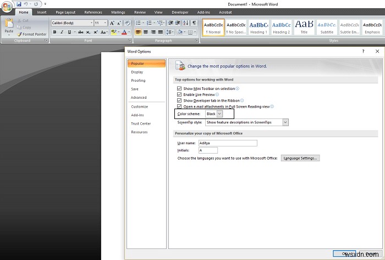
Task: Expand the ScreenTip style dropdown
Action: coord(285,122)
